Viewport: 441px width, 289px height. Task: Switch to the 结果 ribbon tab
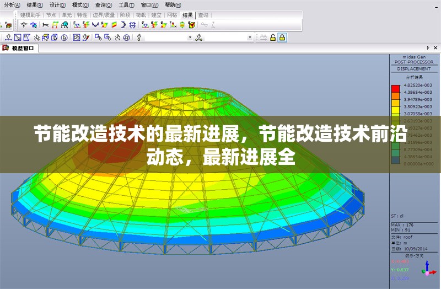coord(187,15)
